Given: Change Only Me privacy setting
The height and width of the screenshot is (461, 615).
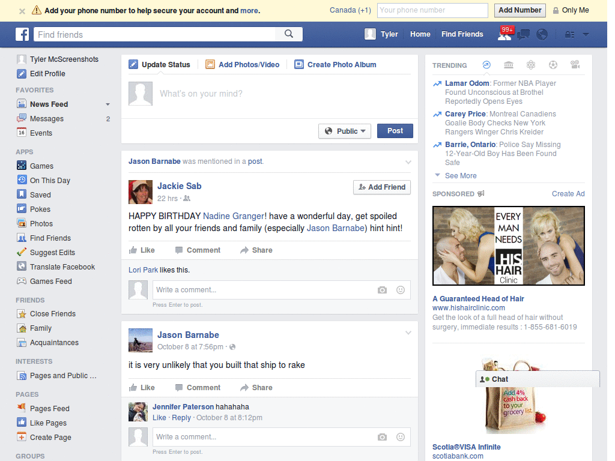Looking at the screenshot, I should 571,10.
